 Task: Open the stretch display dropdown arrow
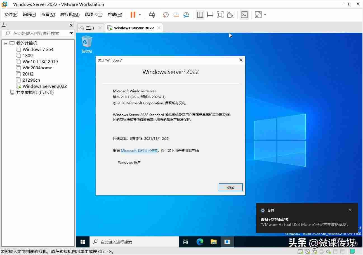click(265, 15)
